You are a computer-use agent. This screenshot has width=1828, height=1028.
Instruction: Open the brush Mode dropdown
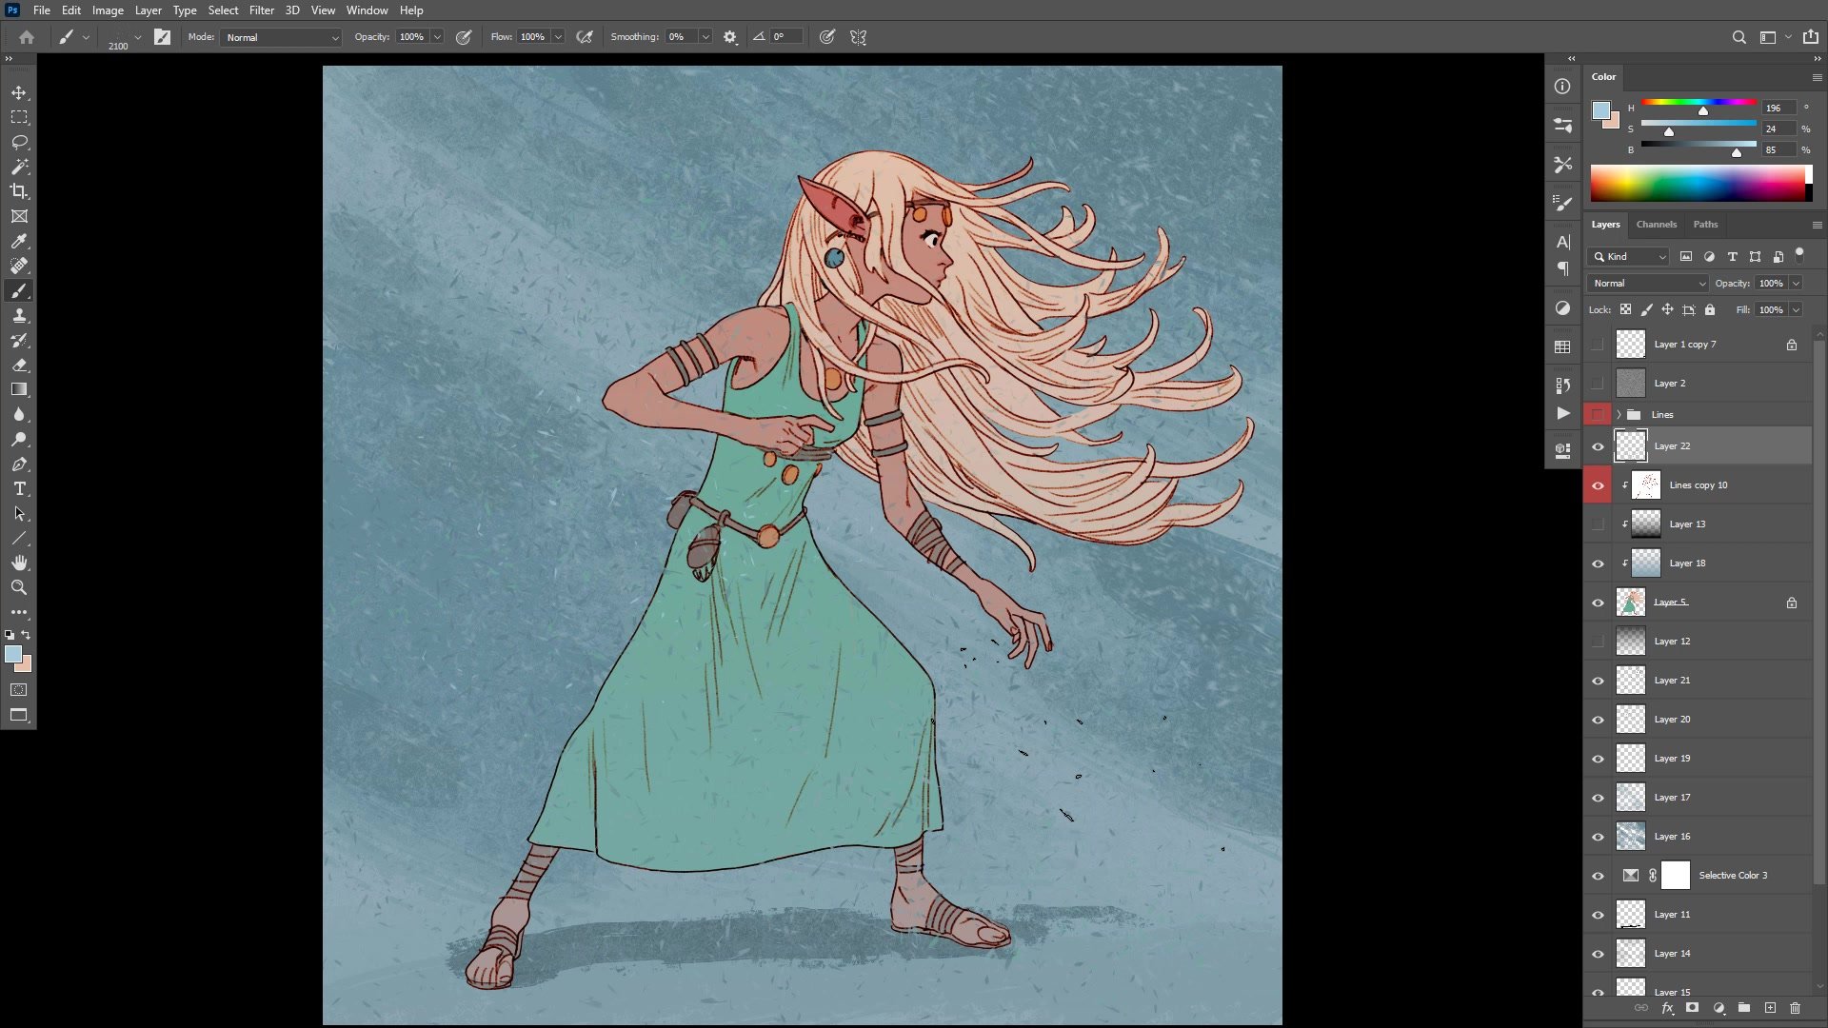click(282, 37)
